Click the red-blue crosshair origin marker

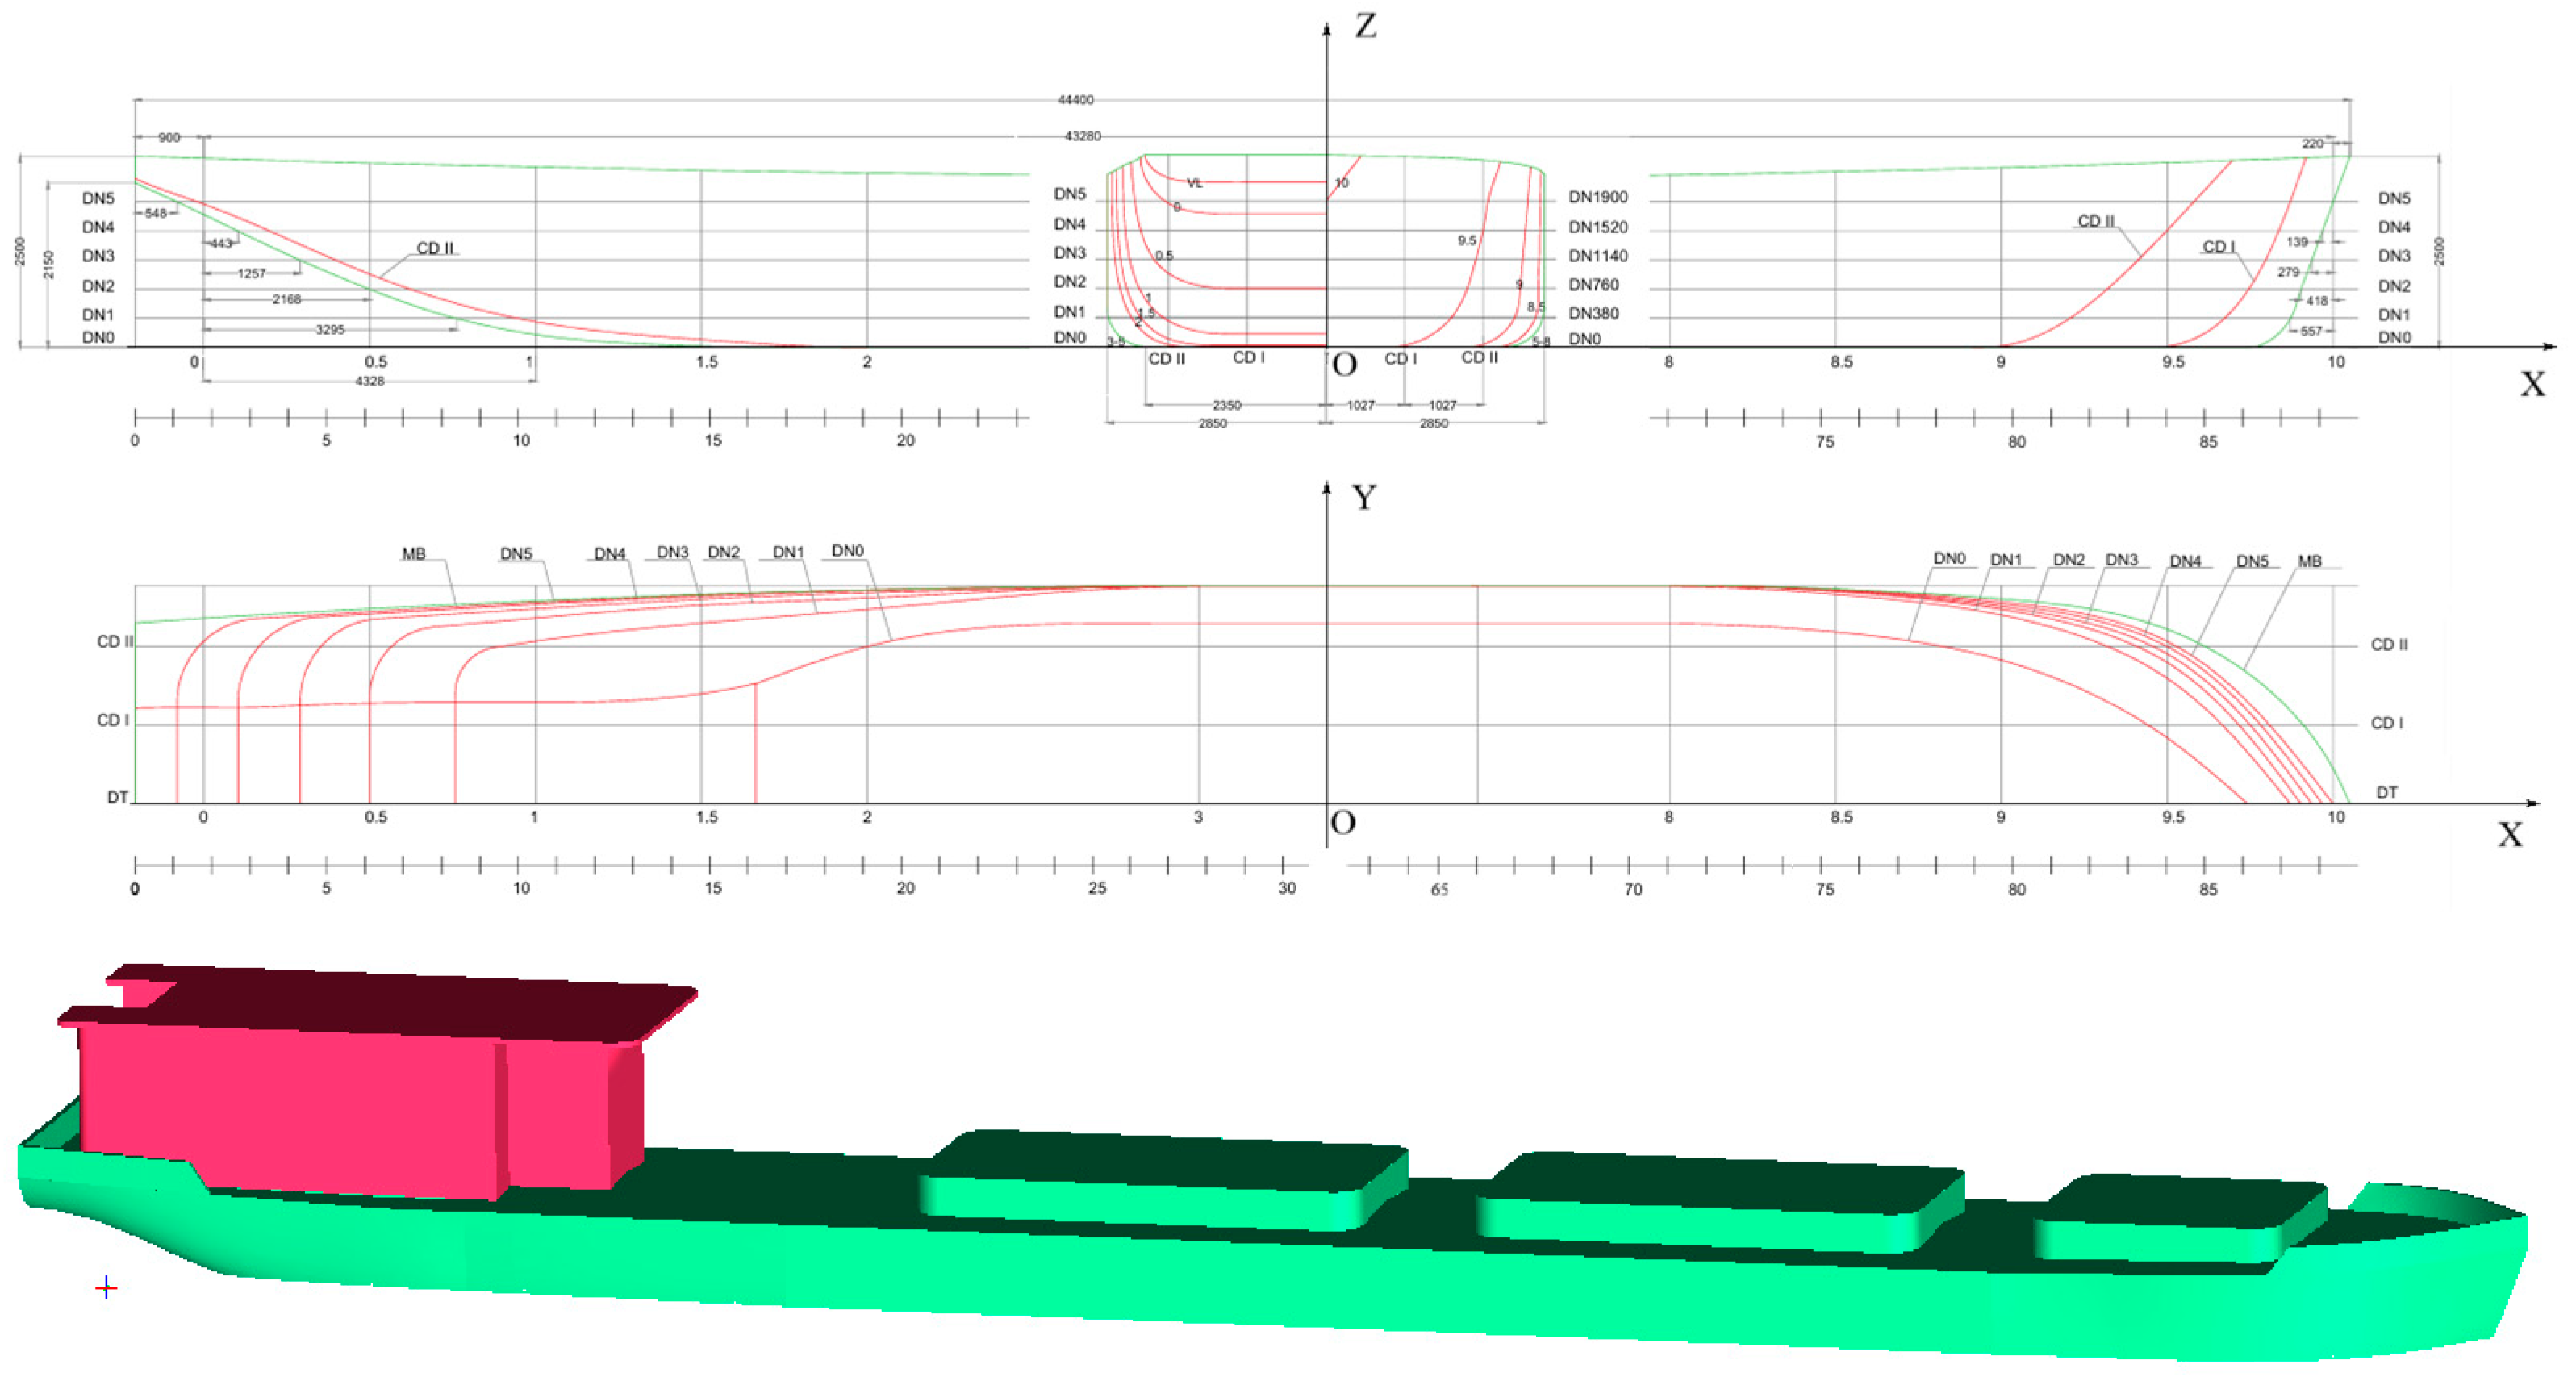click(x=106, y=1288)
